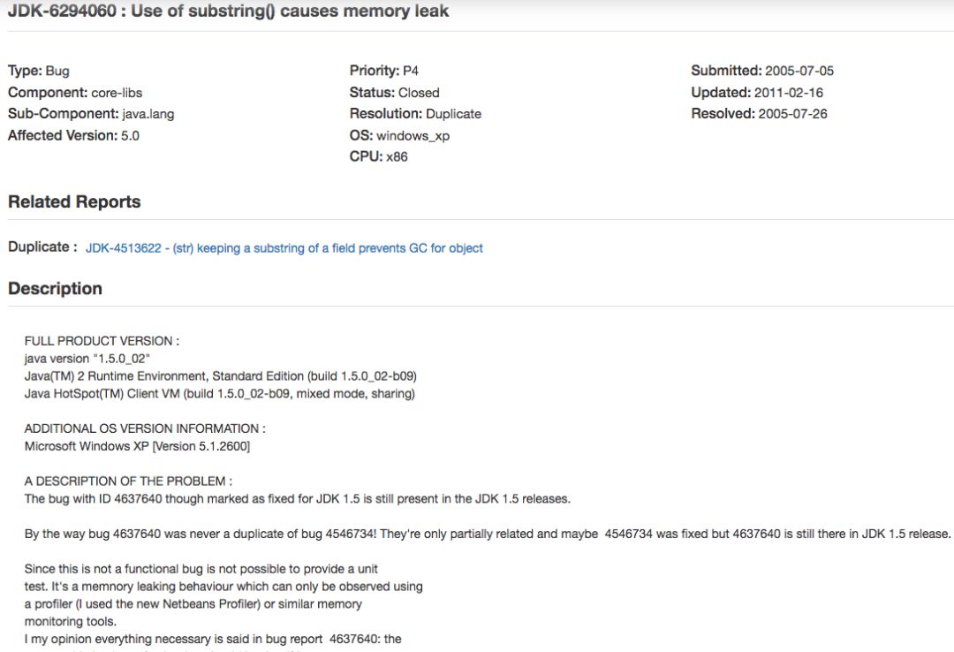954x652 pixels.
Task: Click the CPU value x86
Action: 397,157
